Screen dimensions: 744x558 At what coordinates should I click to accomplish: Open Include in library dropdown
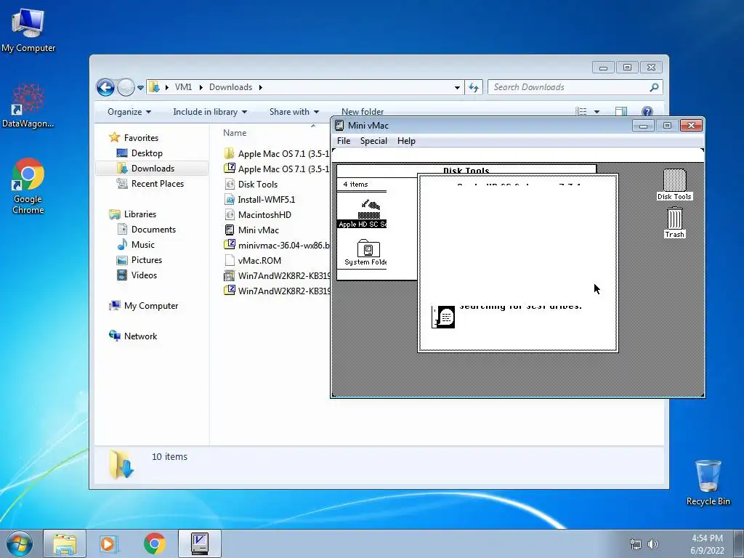coord(210,112)
